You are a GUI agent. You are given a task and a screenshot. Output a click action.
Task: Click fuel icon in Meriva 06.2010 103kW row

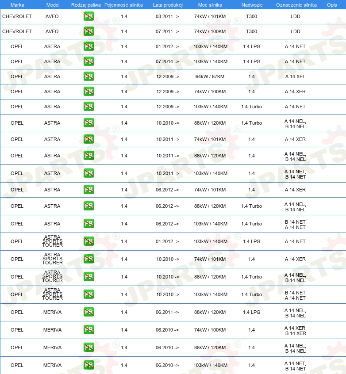click(x=88, y=365)
